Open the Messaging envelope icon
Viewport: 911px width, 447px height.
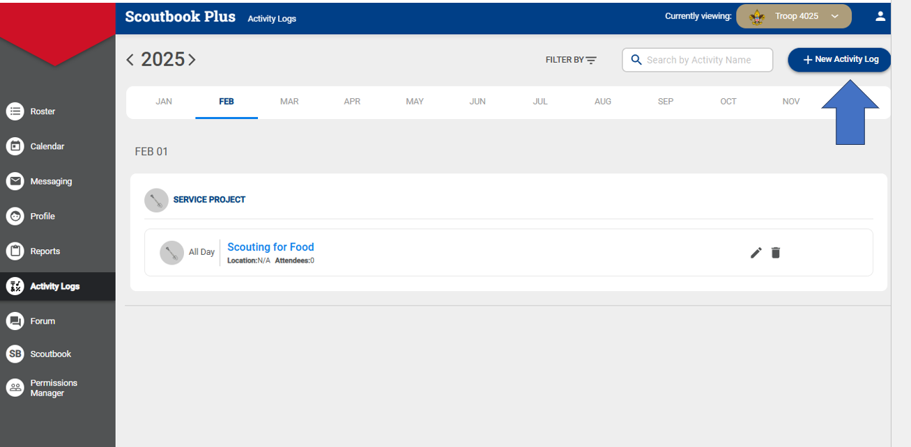(15, 181)
